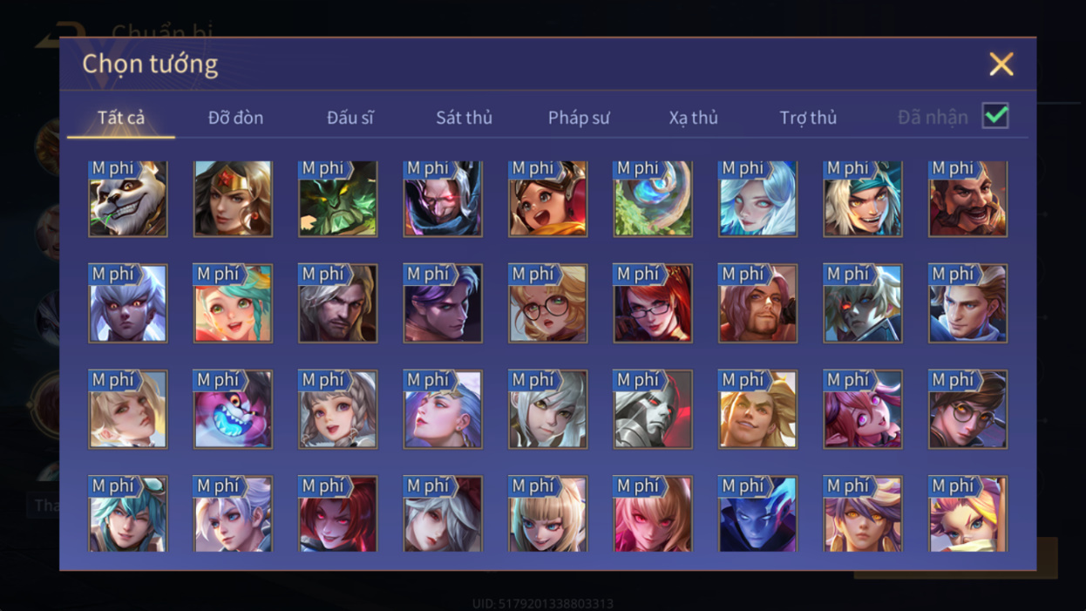1086x611 pixels.
Task: Select the Tất cả tab
Action: click(121, 118)
